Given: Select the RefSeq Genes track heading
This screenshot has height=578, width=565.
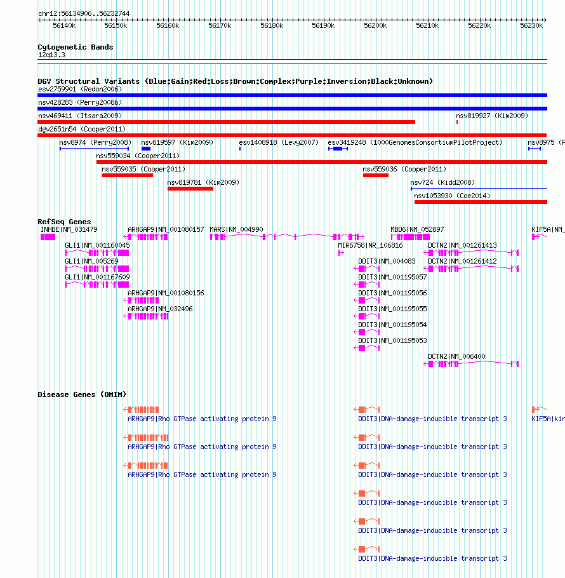Looking at the screenshot, I should pyautogui.click(x=64, y=222).
